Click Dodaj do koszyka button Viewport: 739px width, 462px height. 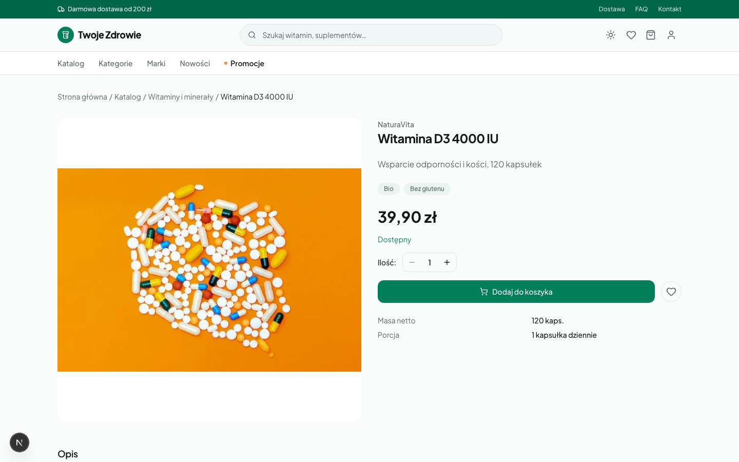tap(516, 292)
